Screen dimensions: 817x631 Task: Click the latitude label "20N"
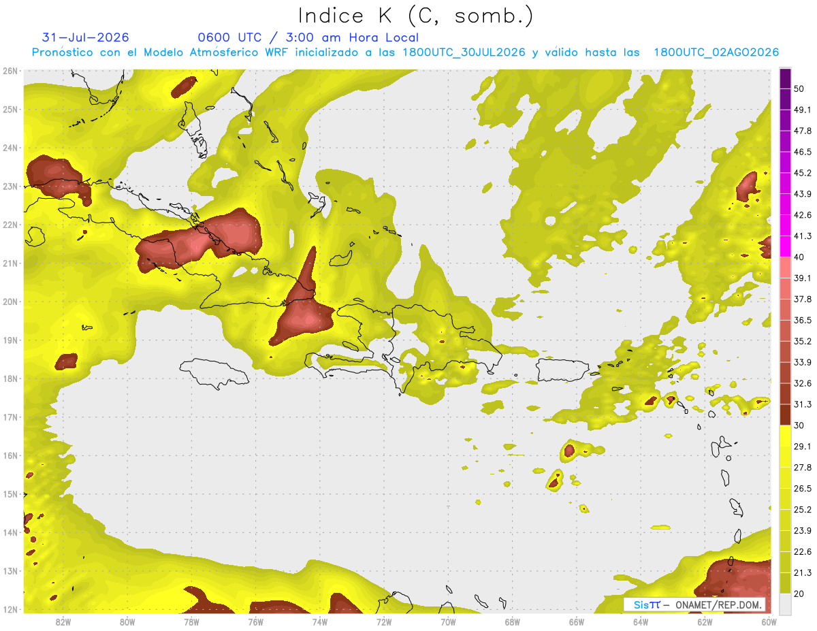[10, 302]
